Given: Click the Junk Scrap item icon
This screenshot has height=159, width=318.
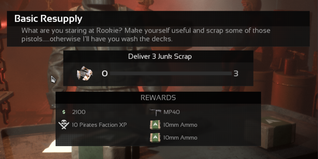Looking at the screenshot, I should (x=85, y=73).
